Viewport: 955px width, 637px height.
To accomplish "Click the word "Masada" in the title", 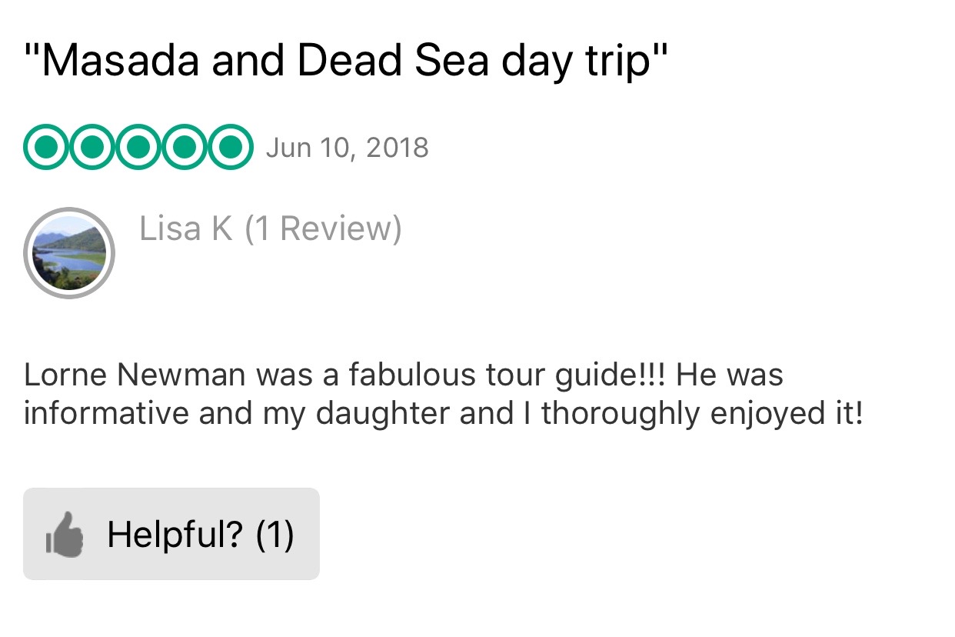I will [123, 60].
